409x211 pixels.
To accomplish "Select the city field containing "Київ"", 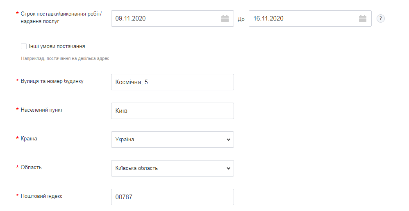I will (172, 111).
